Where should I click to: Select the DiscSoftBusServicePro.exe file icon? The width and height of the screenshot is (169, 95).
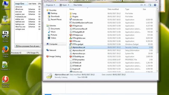coord(71,23)
